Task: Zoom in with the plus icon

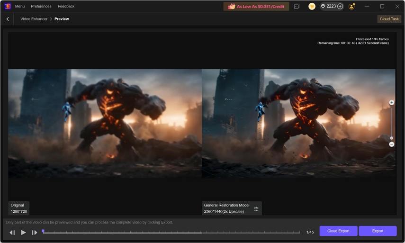Action: pos(392,103)
